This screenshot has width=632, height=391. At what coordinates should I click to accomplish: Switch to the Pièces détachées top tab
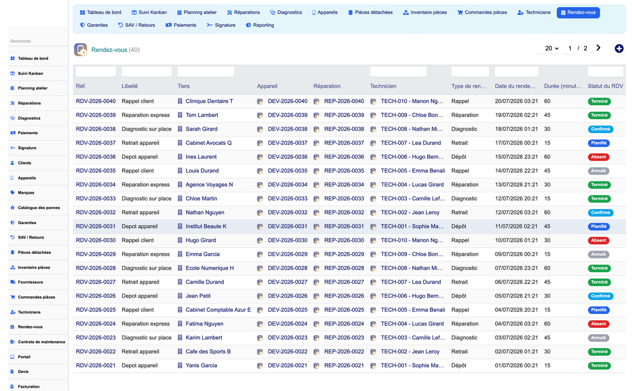pos(370,12)
